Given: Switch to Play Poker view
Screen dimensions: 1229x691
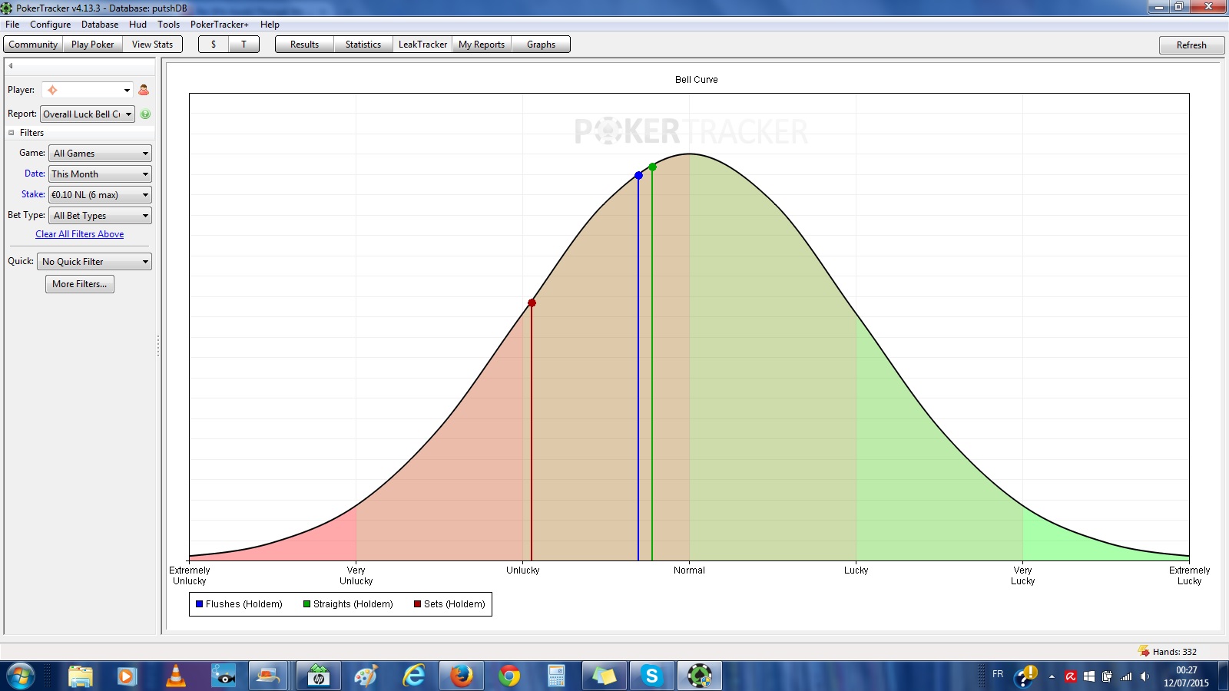Looking at the screenshot, I should point(92,45).
